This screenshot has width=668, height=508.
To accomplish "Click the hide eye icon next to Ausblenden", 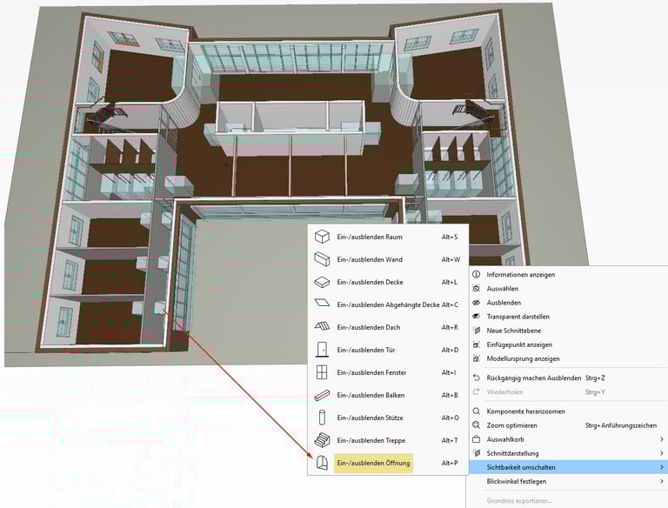I will 477,303.
